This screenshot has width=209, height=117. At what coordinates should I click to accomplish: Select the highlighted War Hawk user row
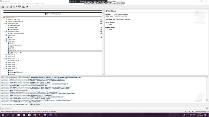point(55,51)
